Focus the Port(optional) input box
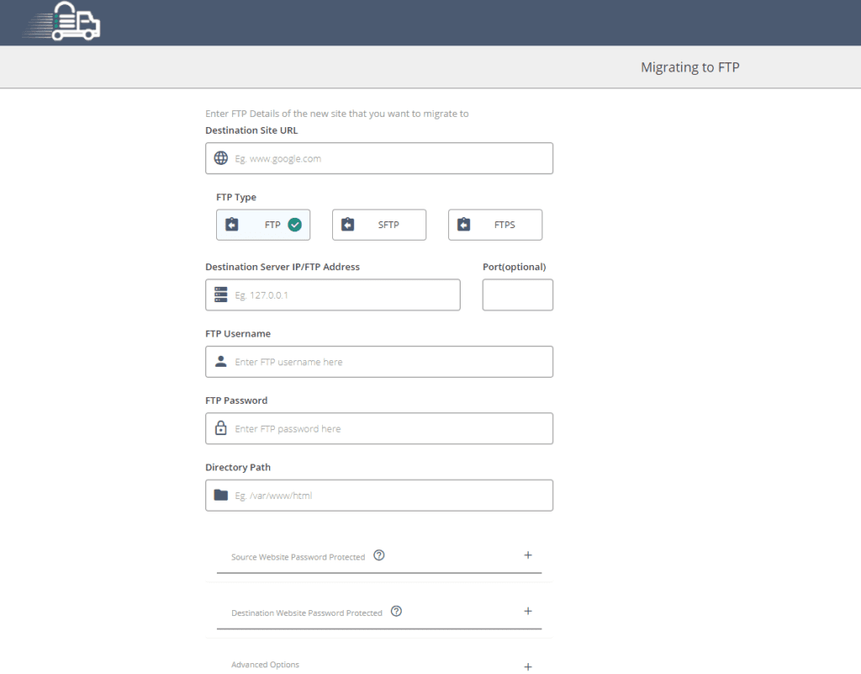861x674 pixels. pyautogui.click(x=518, y=295)
